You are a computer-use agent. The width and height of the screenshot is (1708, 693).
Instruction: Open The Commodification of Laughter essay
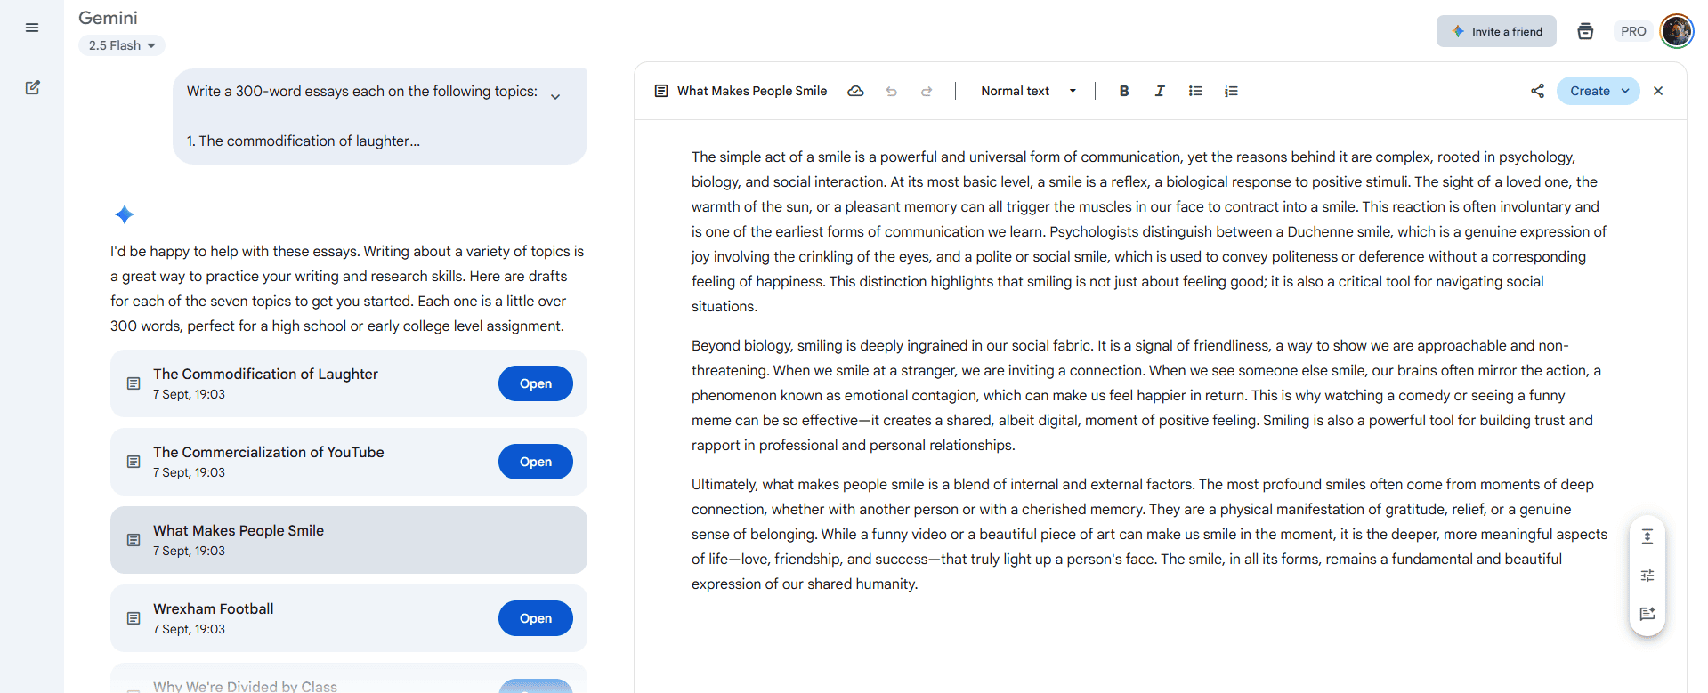point(535,383)
